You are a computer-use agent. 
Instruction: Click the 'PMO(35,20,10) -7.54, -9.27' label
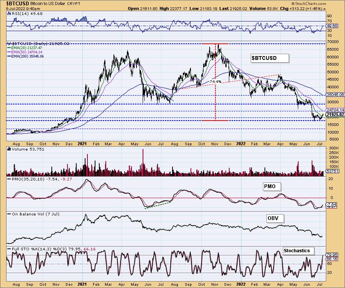(x=39, y=179)
